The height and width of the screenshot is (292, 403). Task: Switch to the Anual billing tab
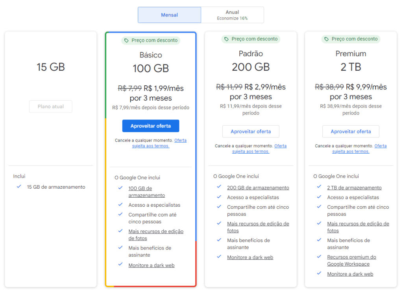tap(232, 15)
